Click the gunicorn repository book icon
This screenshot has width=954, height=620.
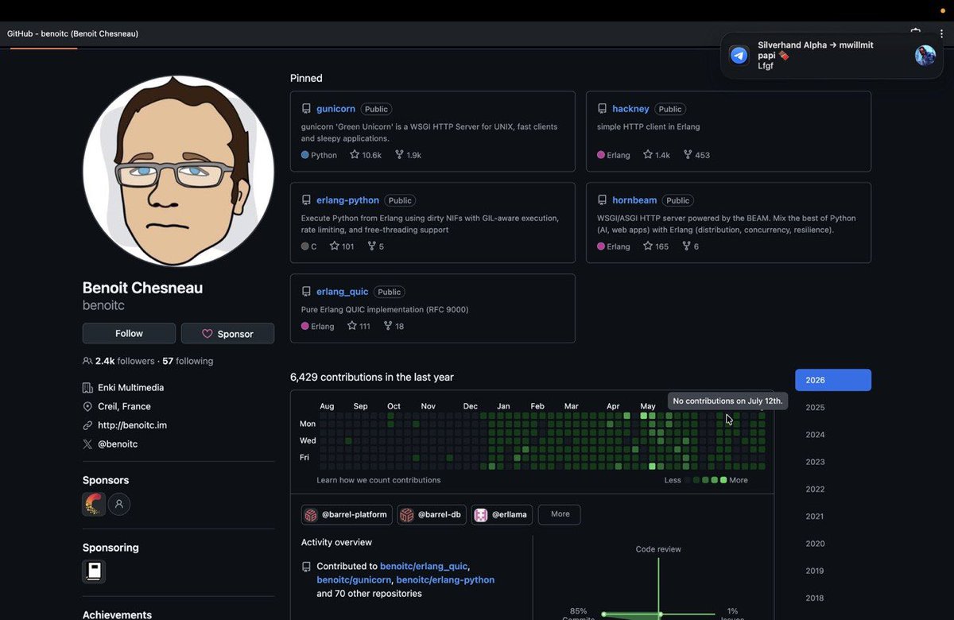pyautogui.click(x=306, y=109)
